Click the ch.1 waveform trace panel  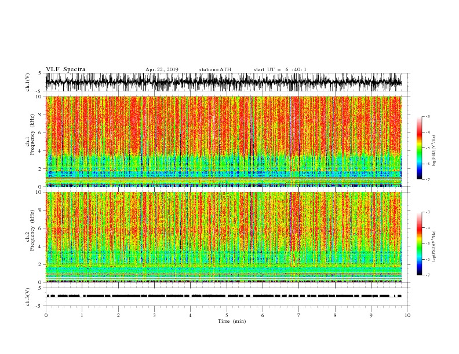click(227, 82)
